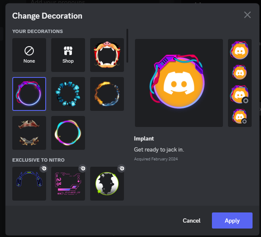Select the None decoration option

coord(29,55)
